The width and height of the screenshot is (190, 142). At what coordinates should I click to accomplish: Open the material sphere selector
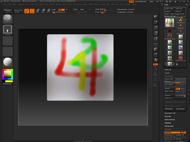pos(8,62)
